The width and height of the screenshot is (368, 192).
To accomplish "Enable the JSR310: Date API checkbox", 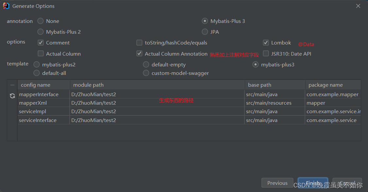I will coord(266,53).
